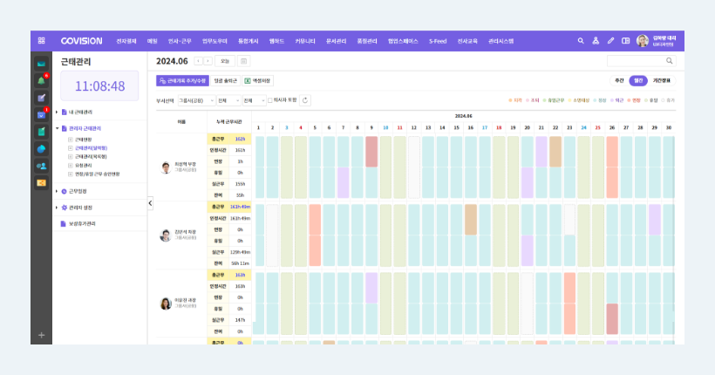Image resolution: width=715 pixels, height=375 pixels.
Task: Click the 엑셀저장 export button
Action: pyautogui.click(x=258, y=81)
